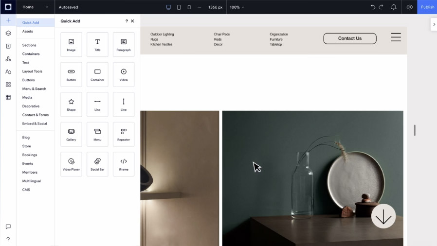Image resolution: width=437 pixels, height=246 pixels.
Task: Close the Quick Add panel
Action: click(132, 21)
